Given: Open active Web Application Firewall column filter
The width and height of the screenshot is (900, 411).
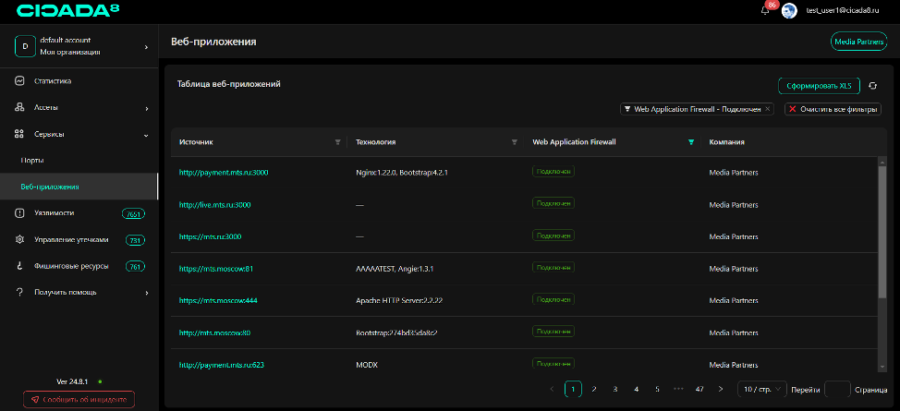Looking at the screenshot, I should 690,142.
